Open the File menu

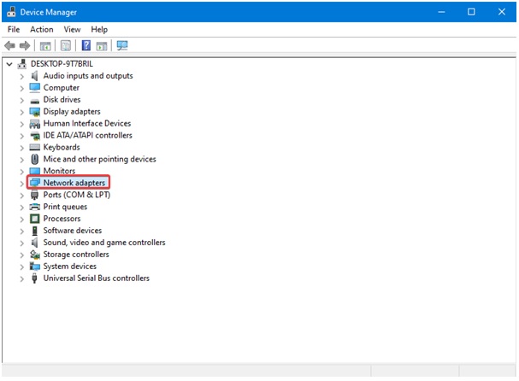(x=14, y=29)
